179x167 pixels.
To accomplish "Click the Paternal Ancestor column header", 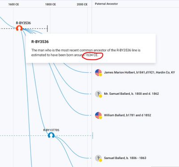I will point(107,4).
